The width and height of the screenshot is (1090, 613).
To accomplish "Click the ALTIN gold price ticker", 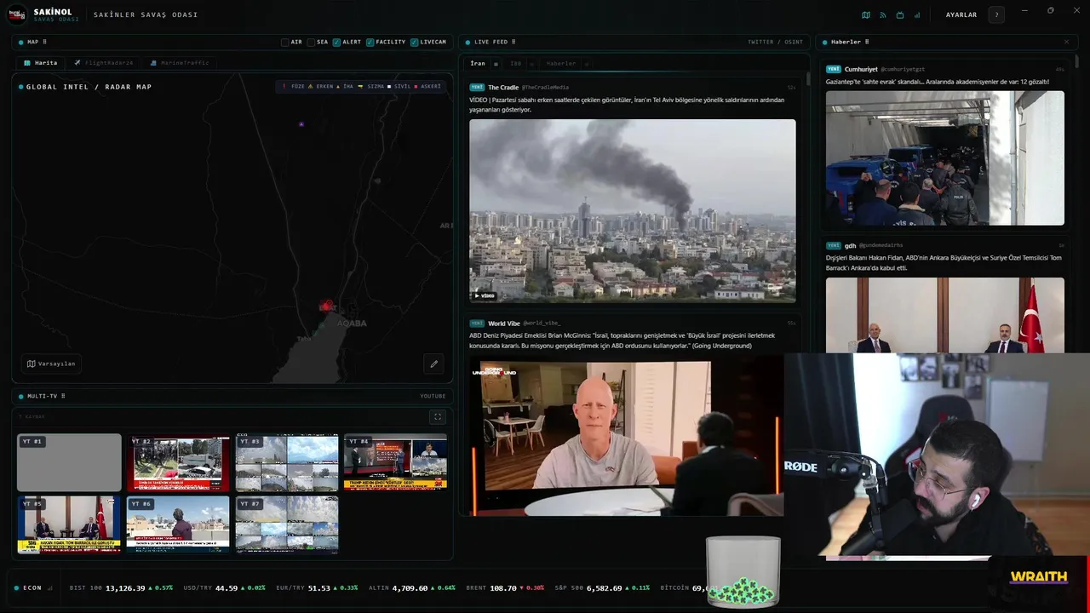I will (411, 587).
